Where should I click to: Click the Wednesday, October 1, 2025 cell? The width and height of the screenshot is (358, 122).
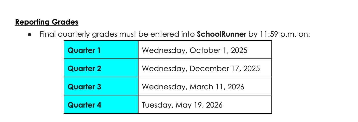coord(205,50)
